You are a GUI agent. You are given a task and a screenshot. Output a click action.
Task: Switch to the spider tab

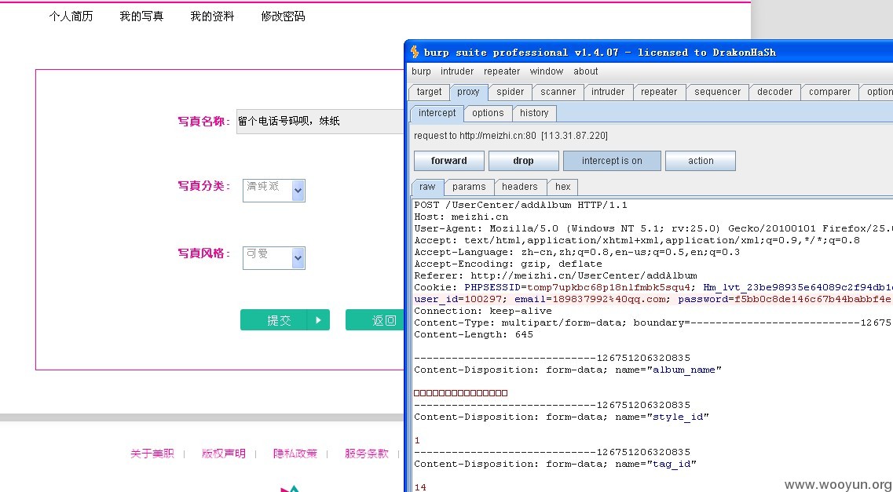pyautogui.click(x=510, y=92)
